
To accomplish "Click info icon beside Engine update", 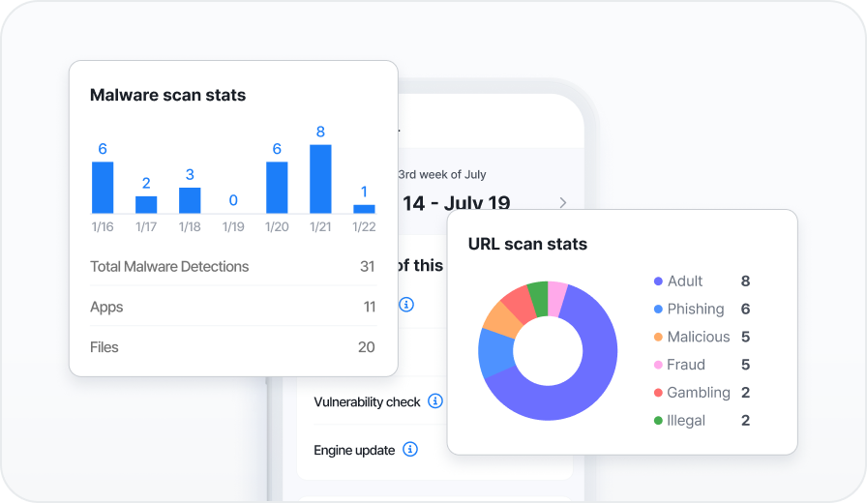I will coord(410,450).
